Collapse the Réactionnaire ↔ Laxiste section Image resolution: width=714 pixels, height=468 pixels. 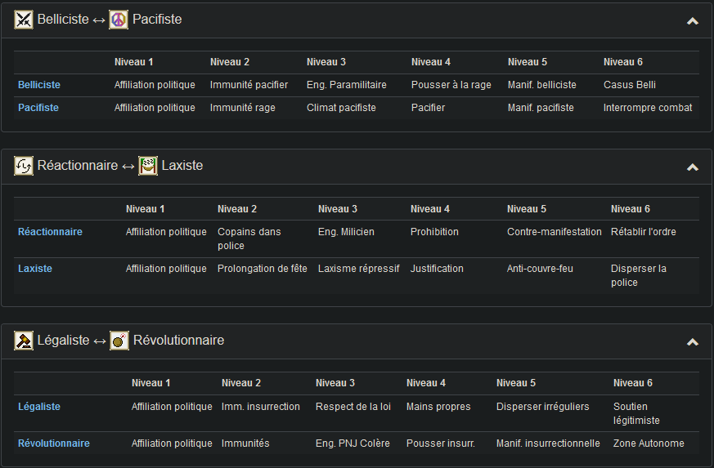pos(692,167)
